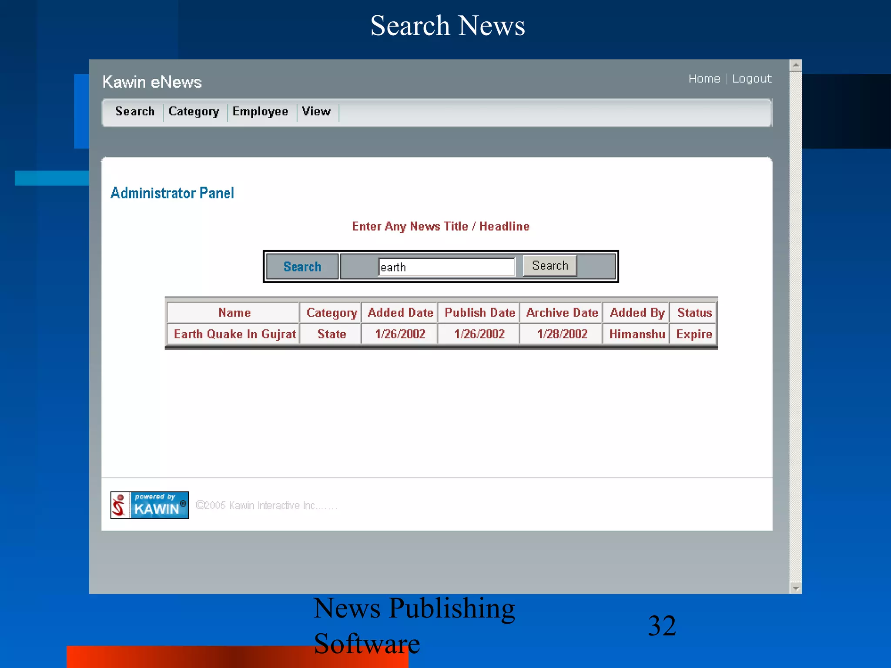Image resolution: width=891 pixels, height=668 pixels.
Task: Open the Employee menu item
Action: pyautogui.click(x=260, y=112)
